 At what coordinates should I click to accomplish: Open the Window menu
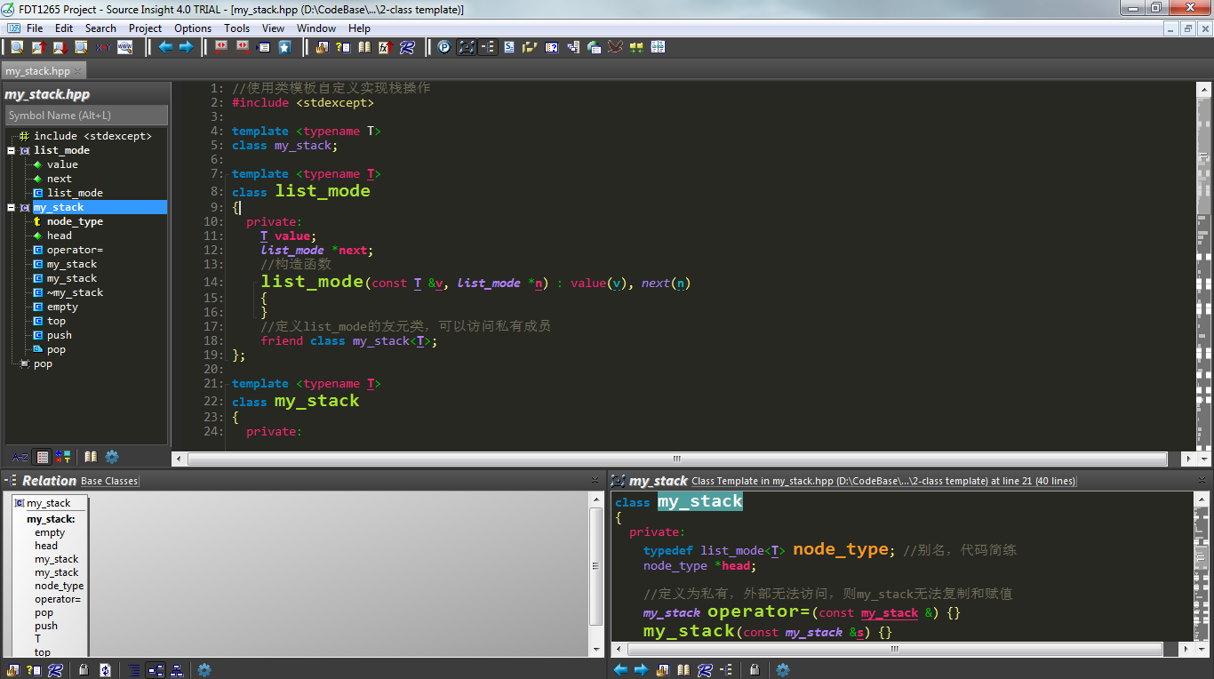pyautogui.click(x=316, y=28)
